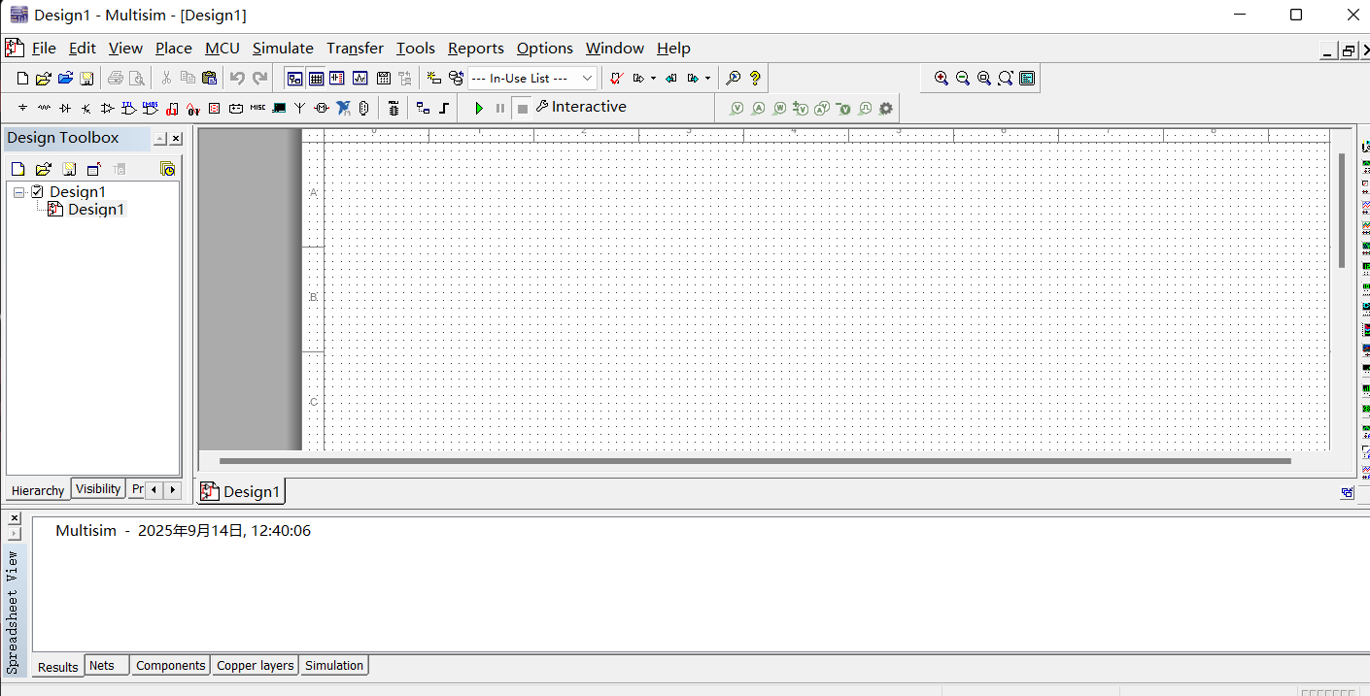The height and width of the screenshot is (696, 1370).
Task: Open the MCU menu
Action: 223,49
